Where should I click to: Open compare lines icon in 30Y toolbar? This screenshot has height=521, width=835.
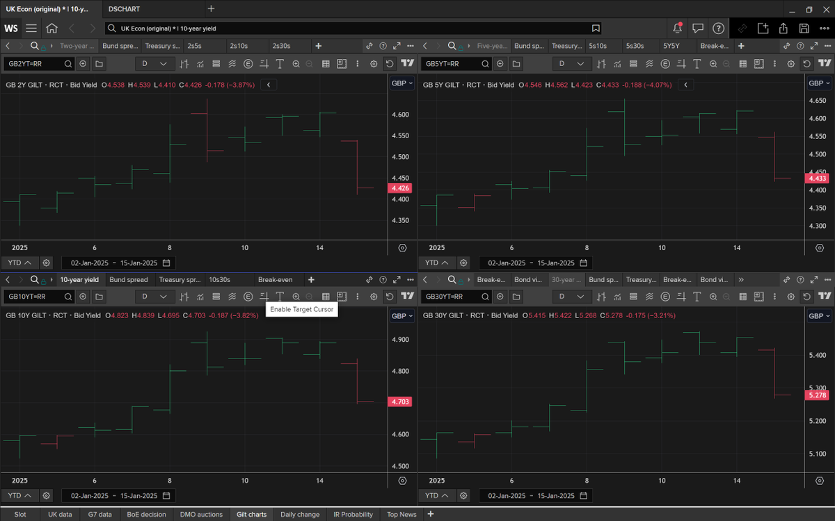click(x=649, y=297)
